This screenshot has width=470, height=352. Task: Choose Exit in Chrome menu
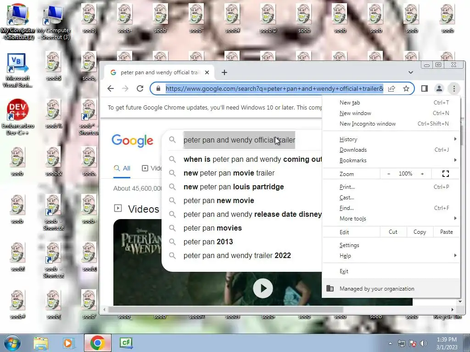click(391, 271)
